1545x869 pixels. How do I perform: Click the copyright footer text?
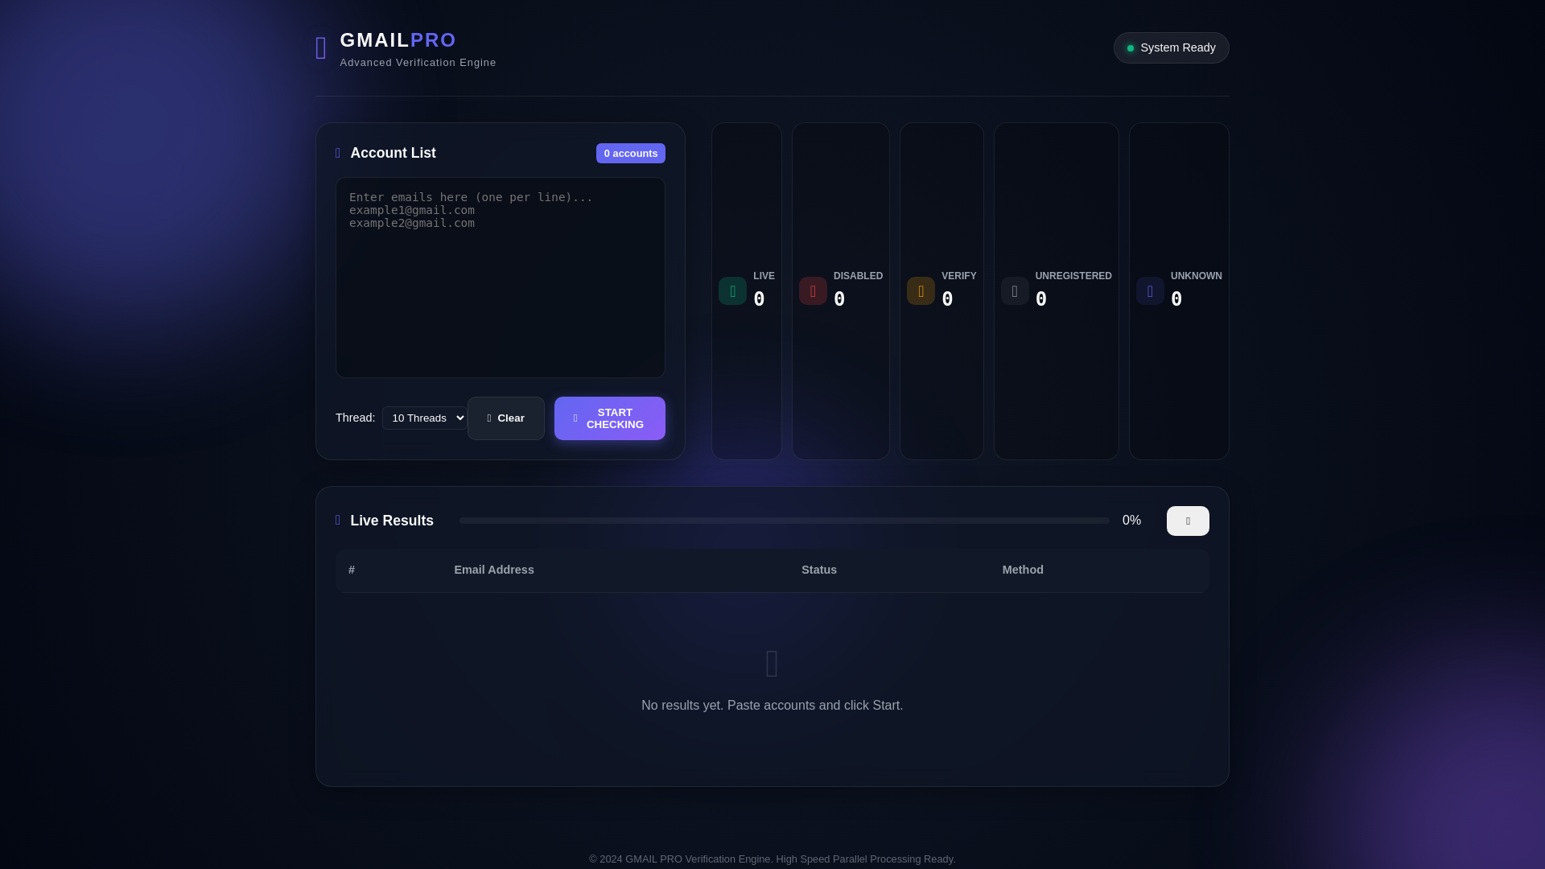(x=772, y=859)
